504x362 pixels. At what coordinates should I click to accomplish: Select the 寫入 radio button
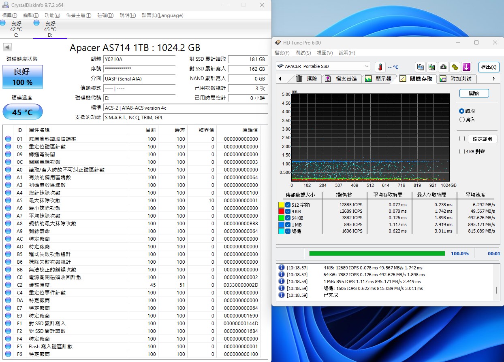pos(461,119)
